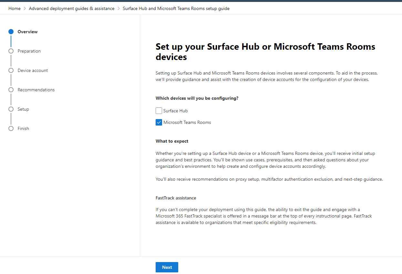
Task: Click the chevron before the setup guide breadcrumb
Action: [119, 9]
